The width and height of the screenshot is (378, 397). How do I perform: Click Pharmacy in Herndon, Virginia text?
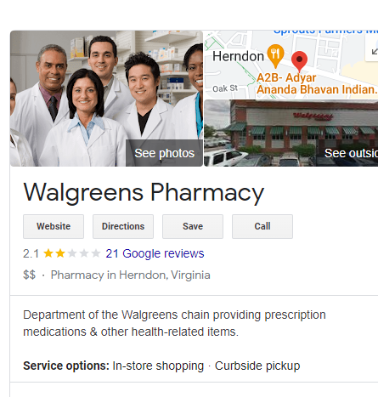coord(131,275)
